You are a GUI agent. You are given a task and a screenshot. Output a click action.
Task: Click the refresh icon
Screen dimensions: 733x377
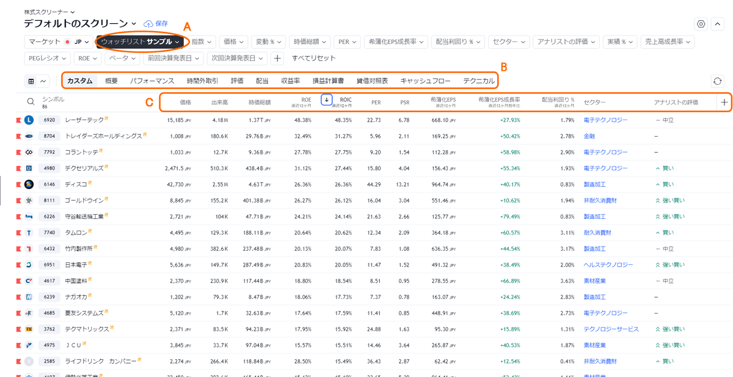click(x=718, y=81)
